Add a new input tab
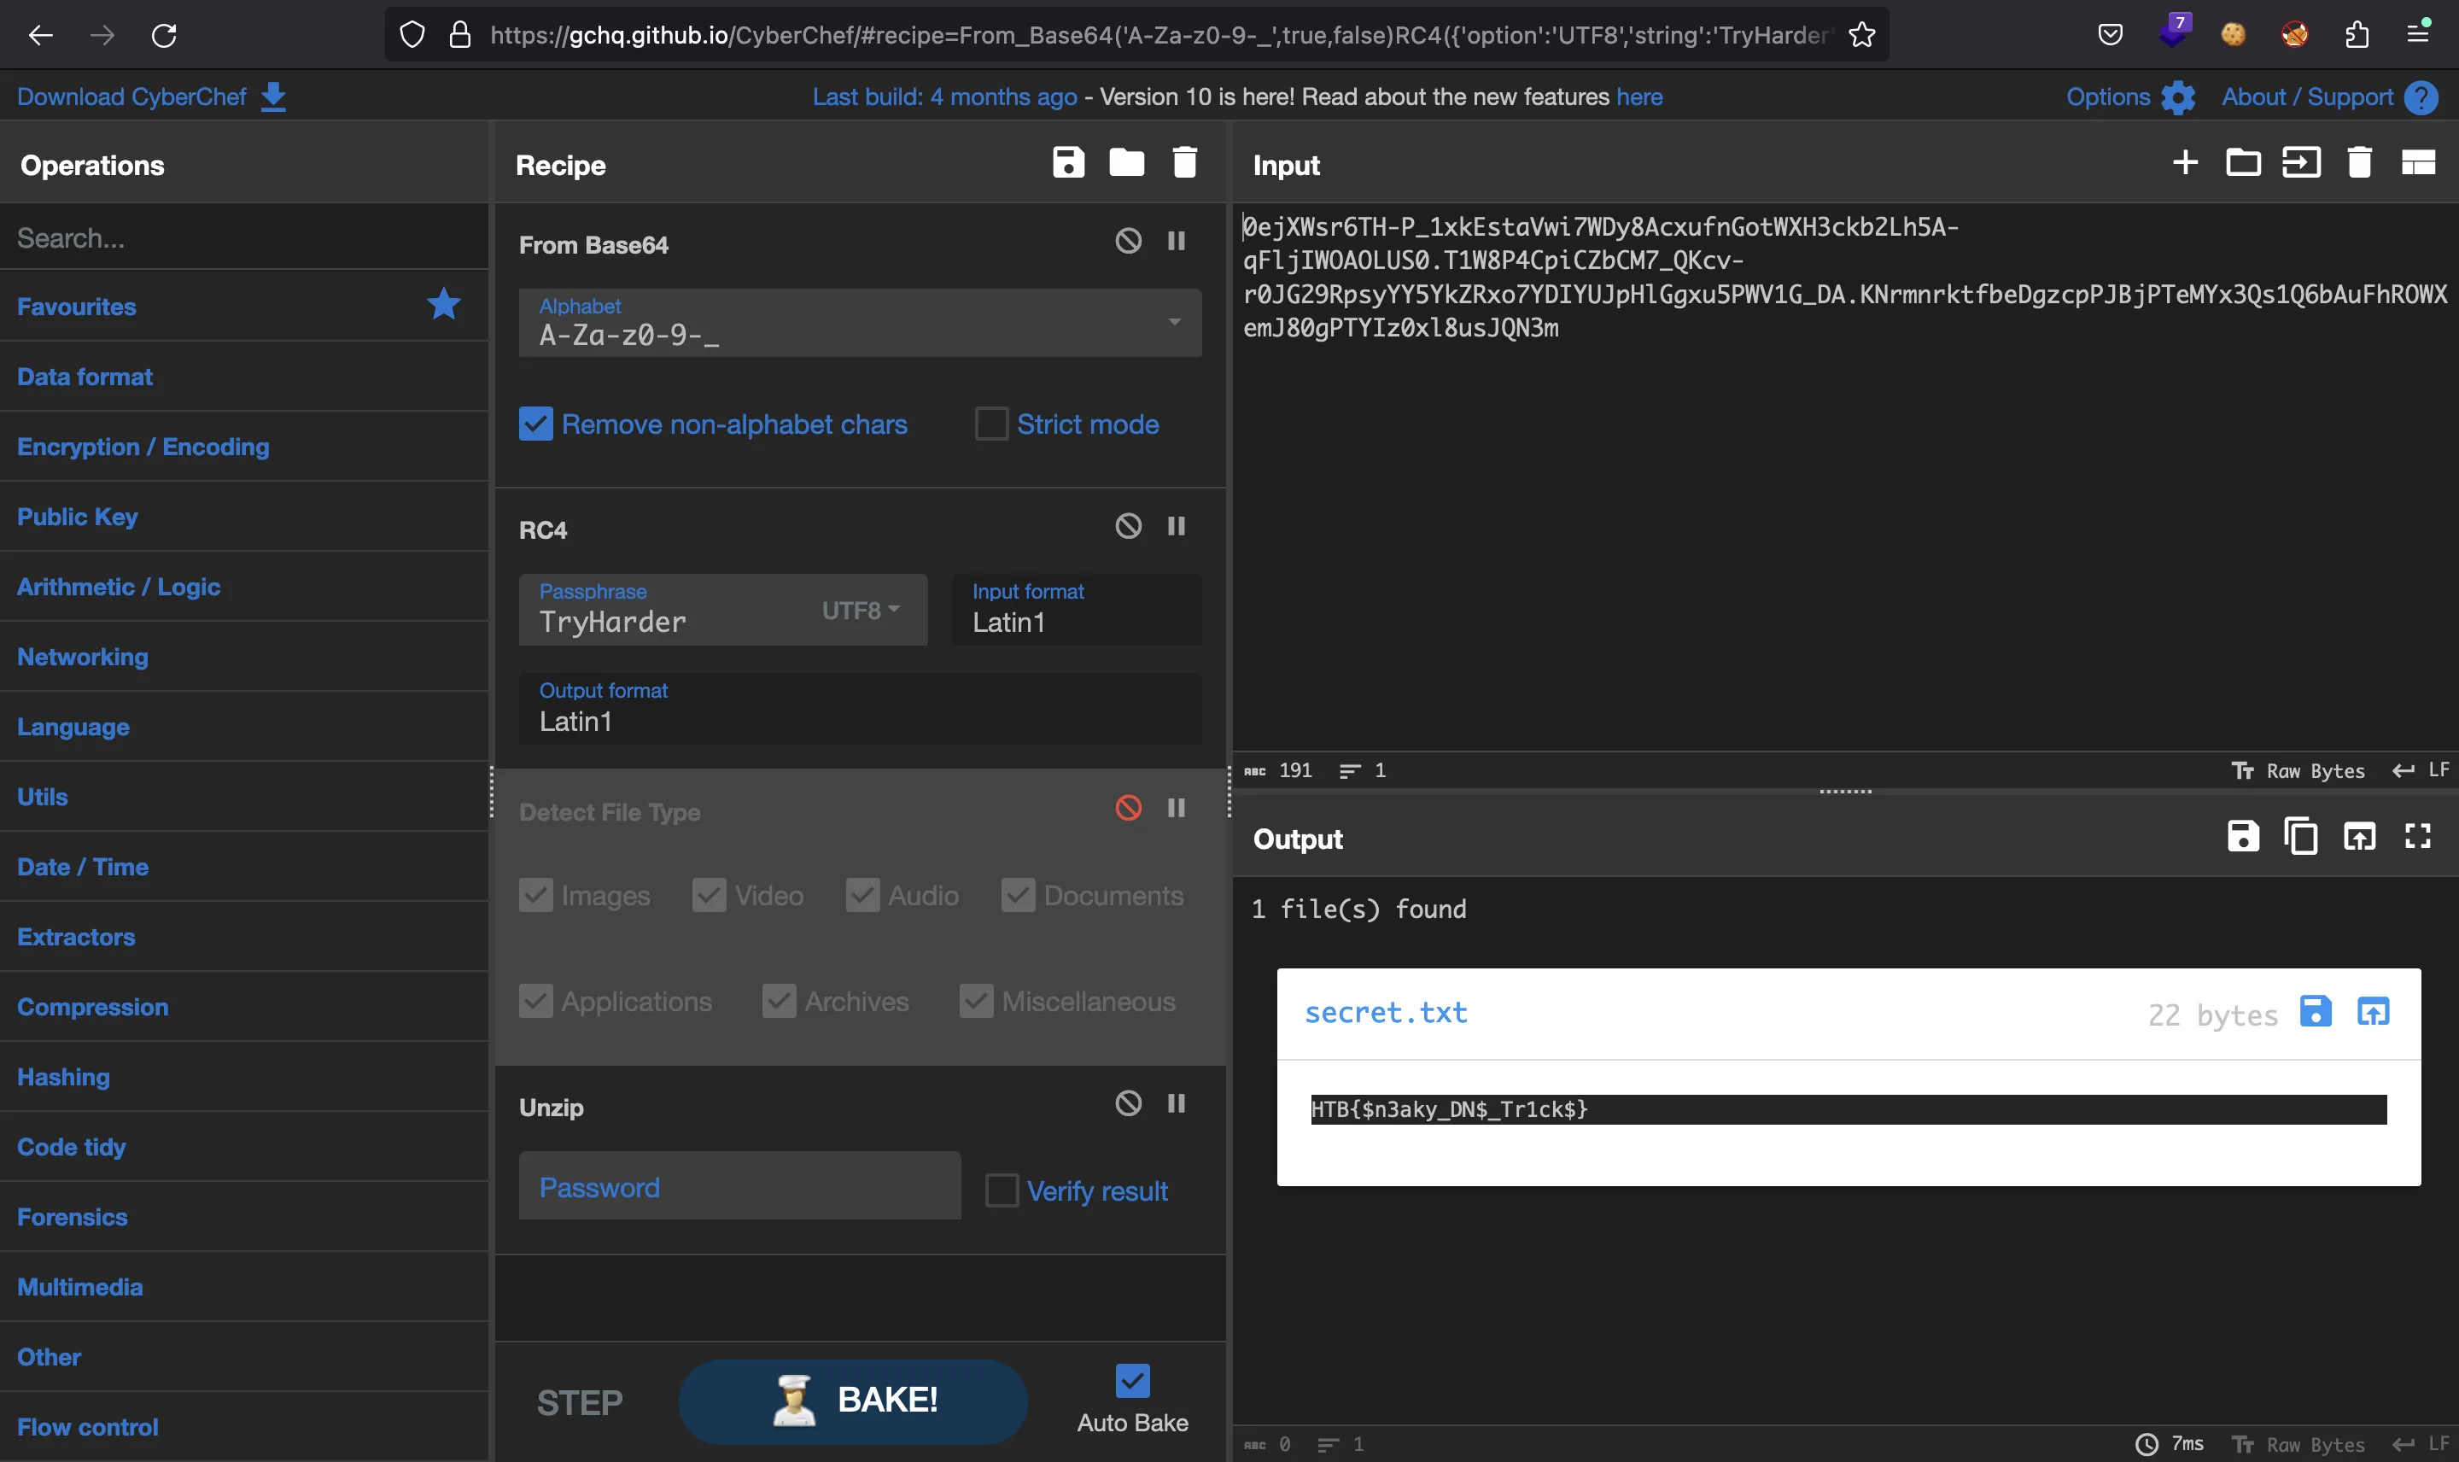Viewport: 2459px width, 1462px height. 2185,162
